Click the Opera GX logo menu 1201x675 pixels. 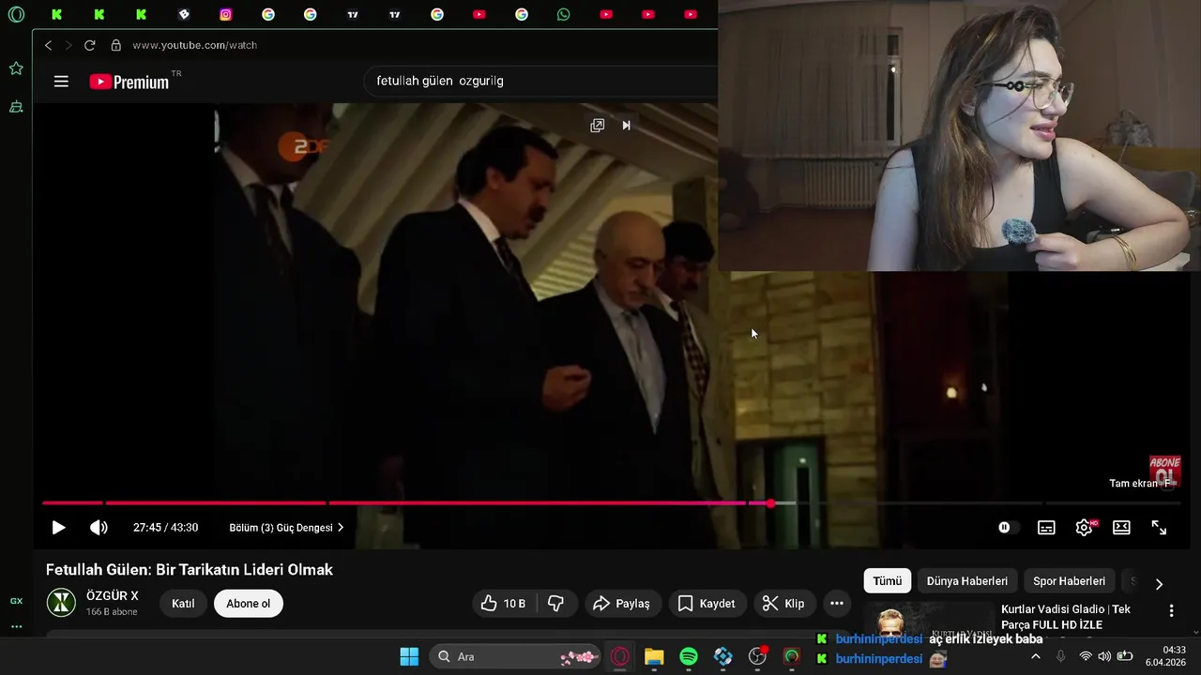point(16,14)
